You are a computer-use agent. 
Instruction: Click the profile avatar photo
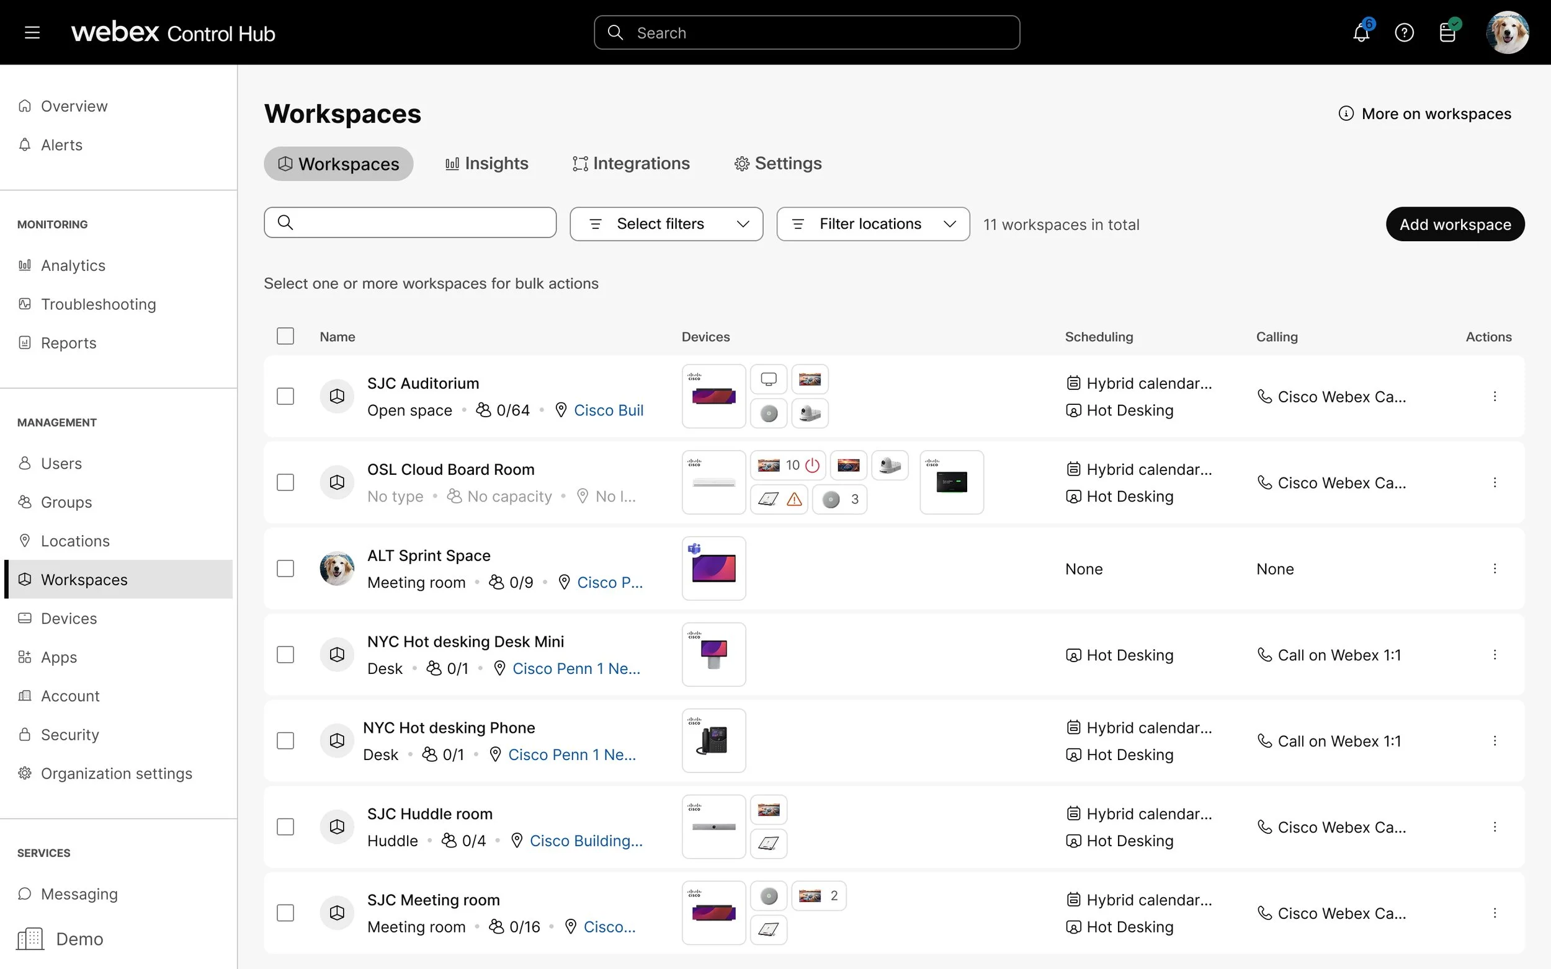(x=1507, y=32)
